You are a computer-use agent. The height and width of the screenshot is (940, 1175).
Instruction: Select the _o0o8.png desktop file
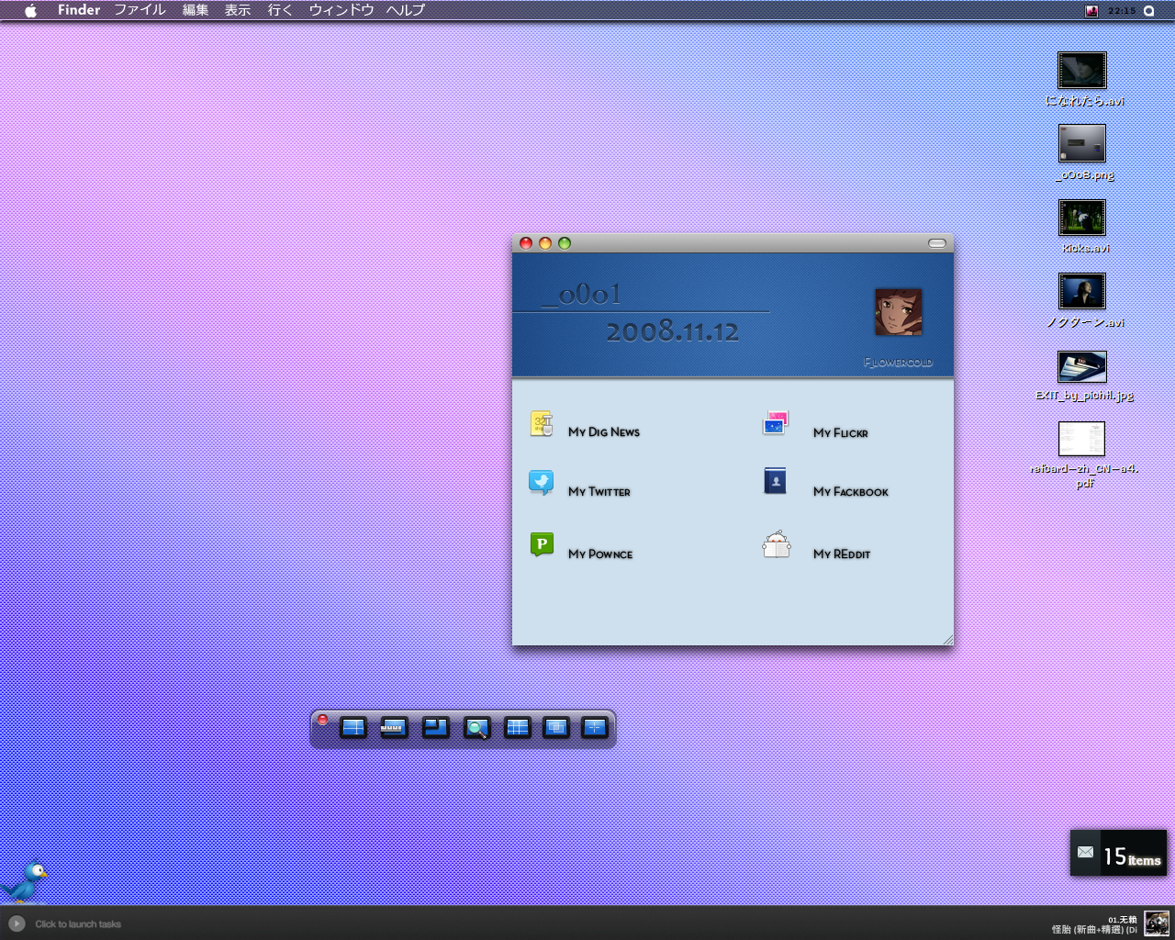coord(1083,152)
